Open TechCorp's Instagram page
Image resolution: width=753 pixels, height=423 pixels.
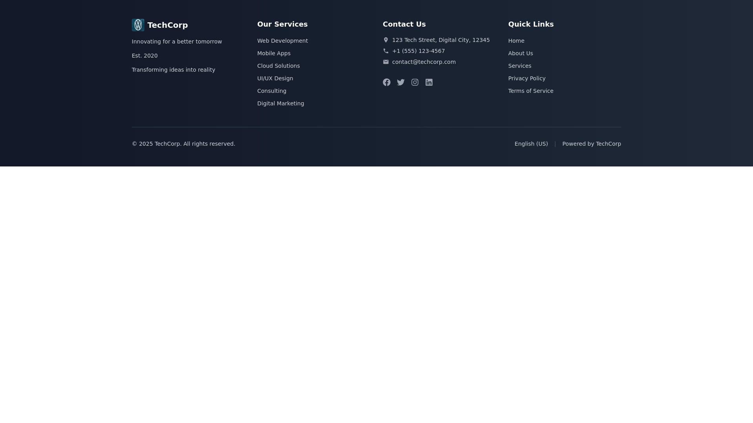point(415,82)
